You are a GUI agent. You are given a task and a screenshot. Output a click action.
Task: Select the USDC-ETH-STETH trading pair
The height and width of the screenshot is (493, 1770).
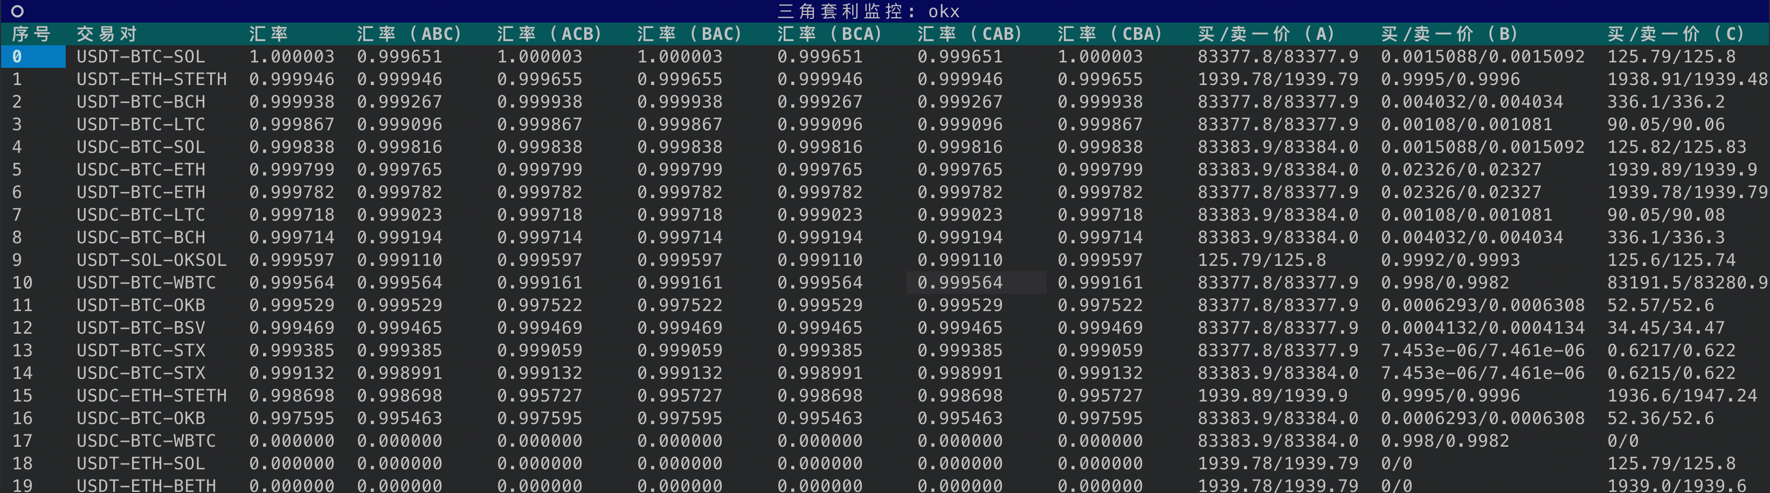click(x=152, y=396)
